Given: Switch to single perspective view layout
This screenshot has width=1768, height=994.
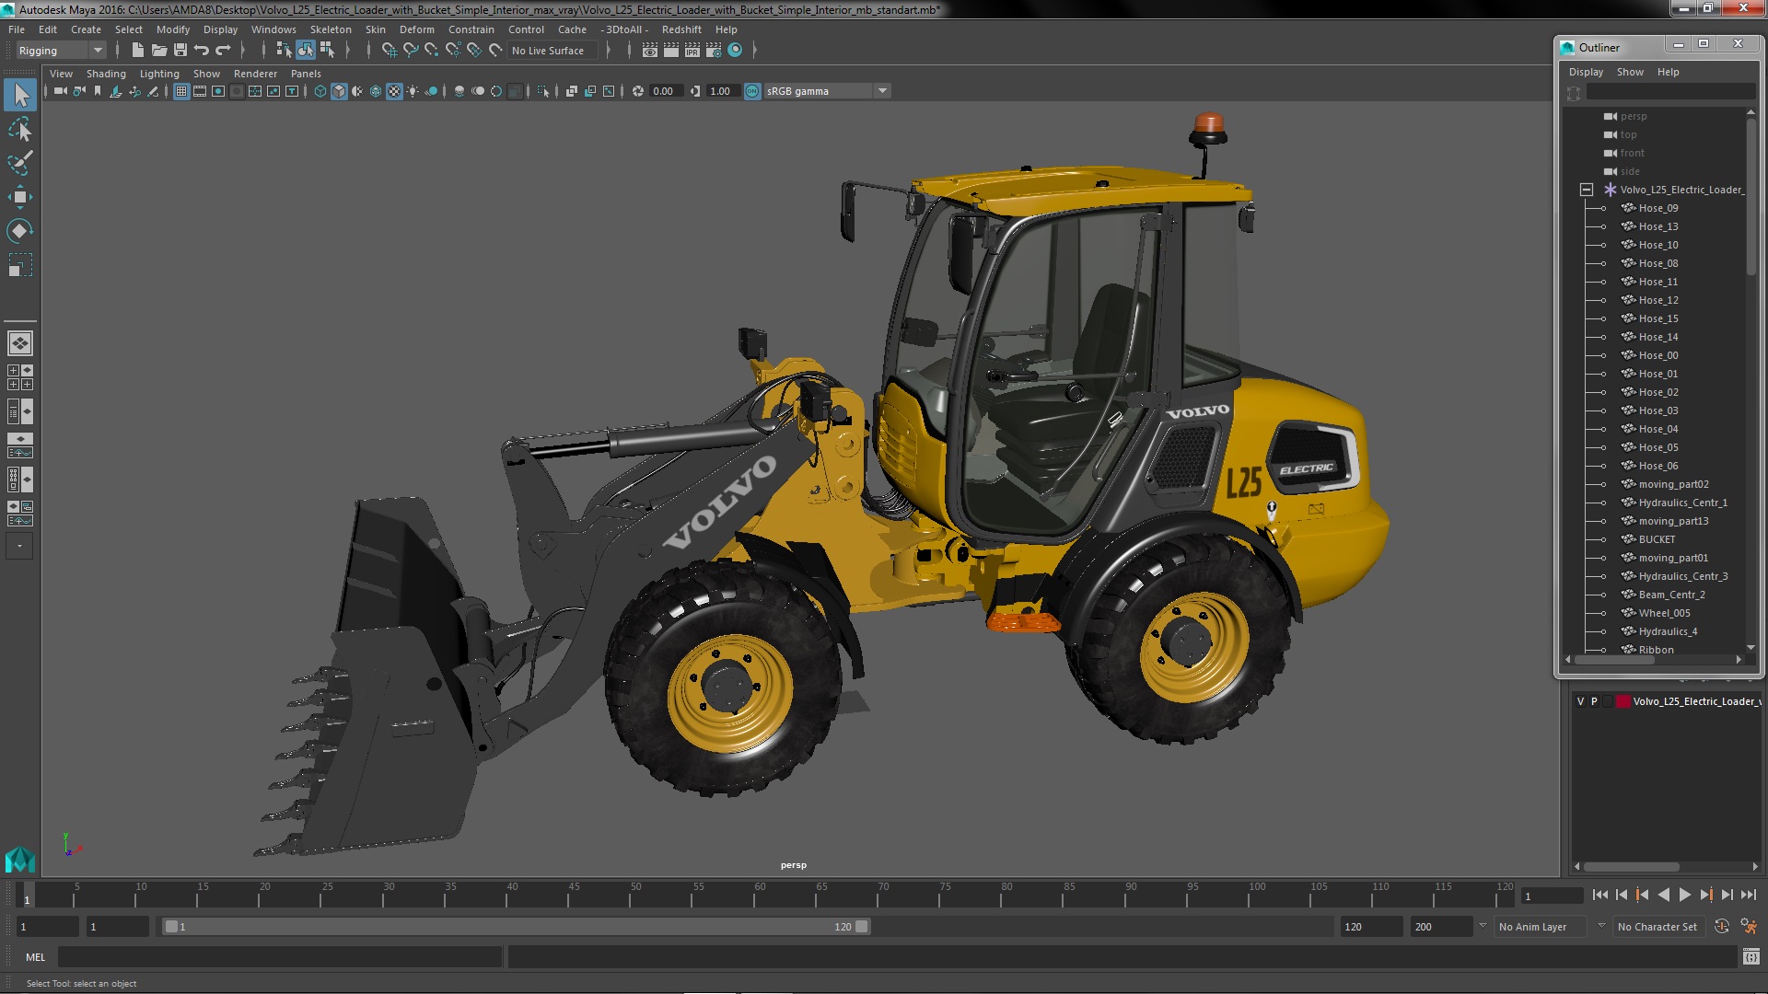Looking at the screenshot, I should [x=20, y=343].
